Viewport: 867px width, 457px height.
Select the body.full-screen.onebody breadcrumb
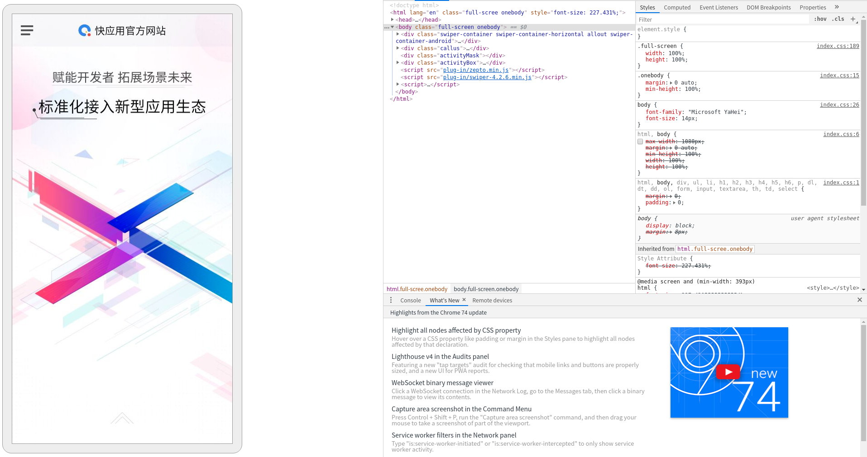click(486, 289)
